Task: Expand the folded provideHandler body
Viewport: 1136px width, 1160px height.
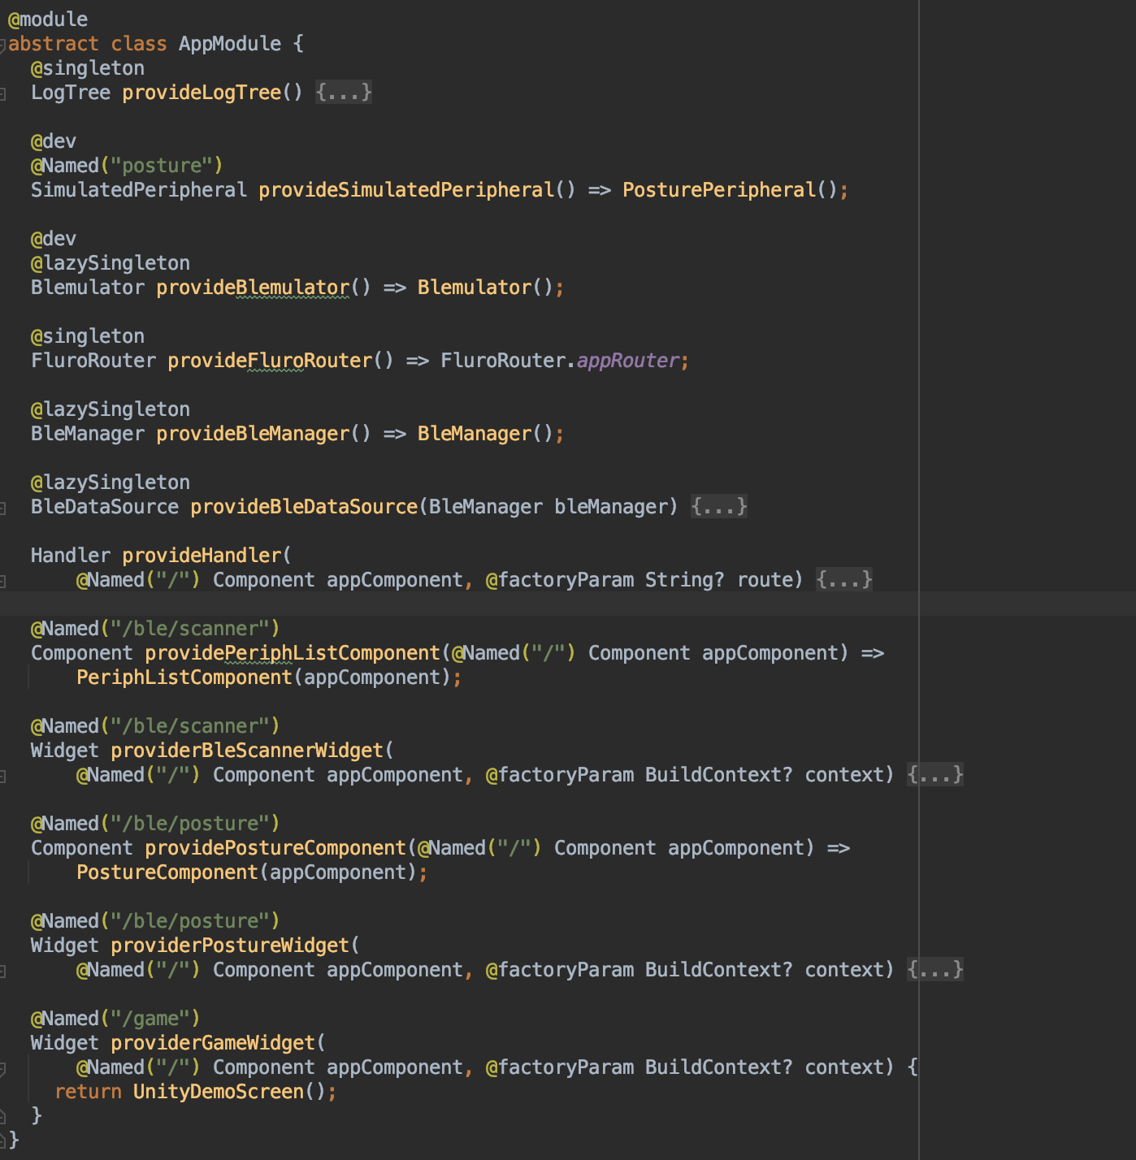Action: [844, 580]
